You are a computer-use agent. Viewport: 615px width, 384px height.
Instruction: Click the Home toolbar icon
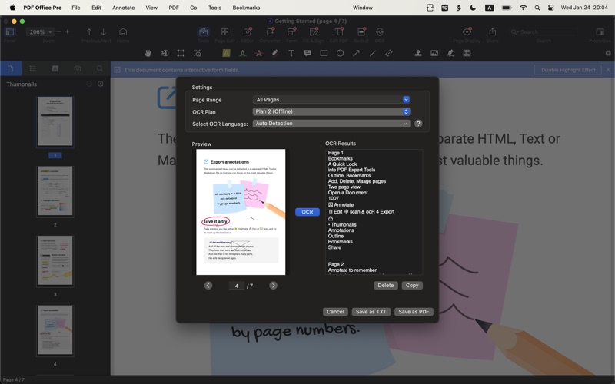123,32
